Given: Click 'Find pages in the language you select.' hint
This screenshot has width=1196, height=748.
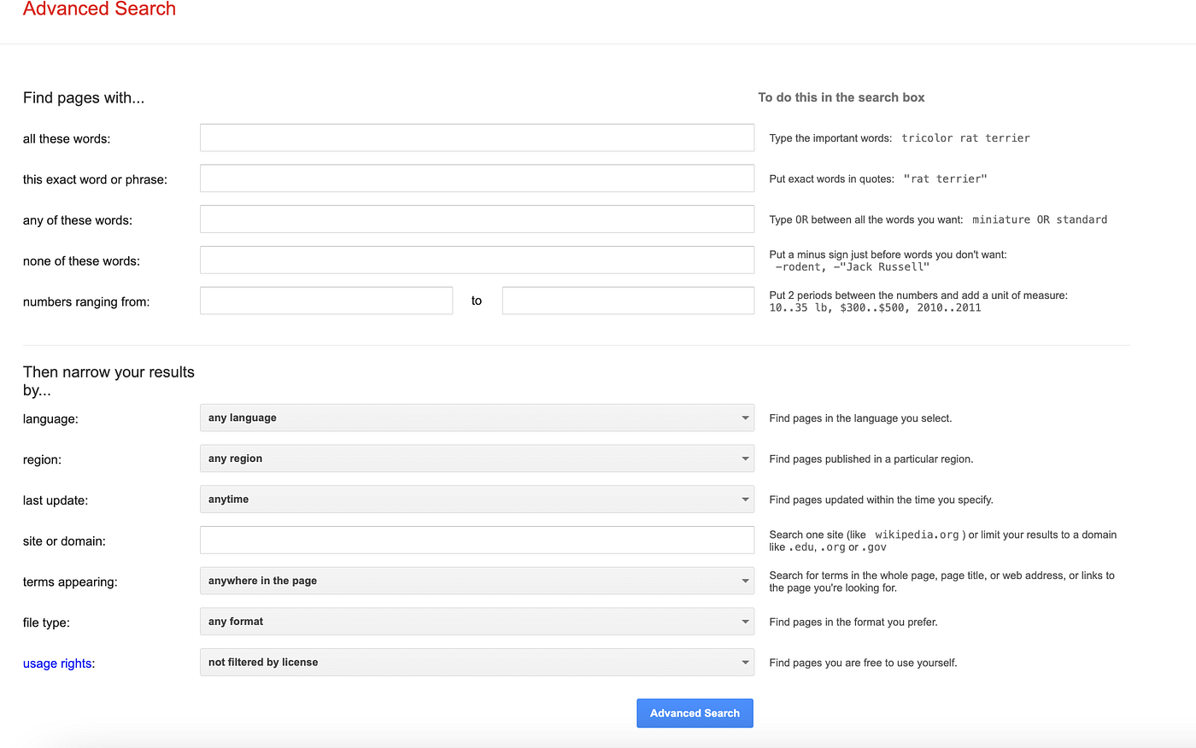Looking at the screenshot, I should click(860, 418).
